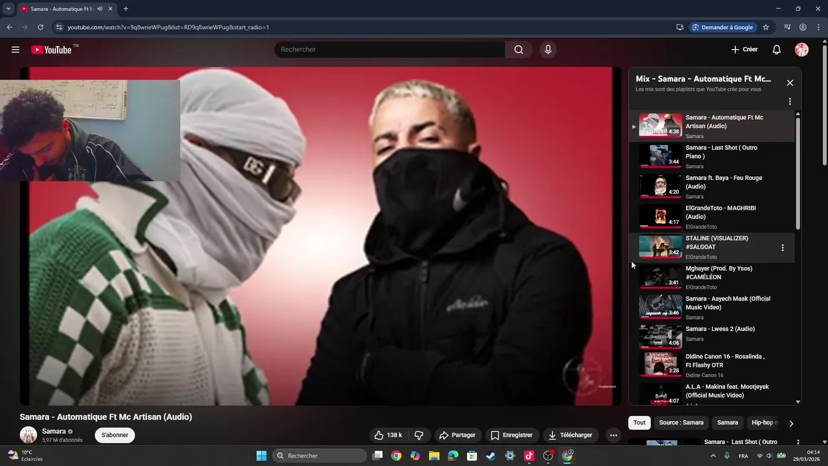Show more filter chips with arrow
The image size is (828, 466).
[790, 423]
